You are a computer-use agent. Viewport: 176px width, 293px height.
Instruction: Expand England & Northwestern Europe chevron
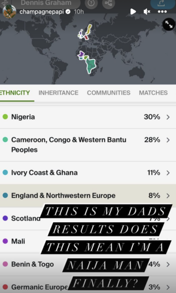tap(168, 195)
